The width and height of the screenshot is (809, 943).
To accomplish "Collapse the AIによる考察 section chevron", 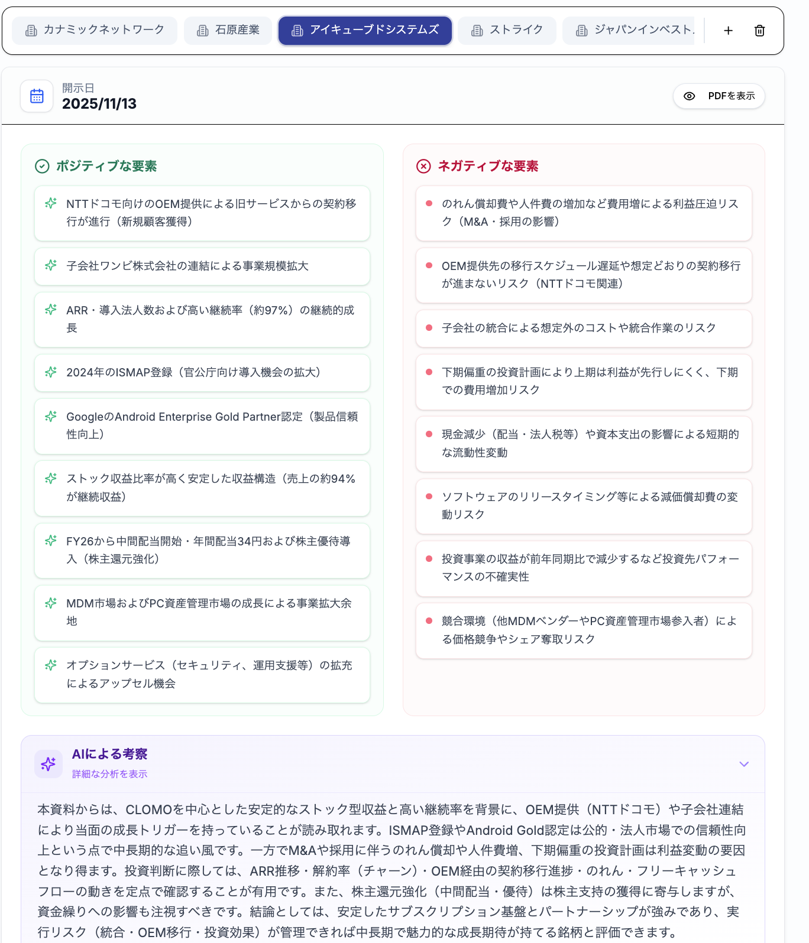I will click(743, 763).
